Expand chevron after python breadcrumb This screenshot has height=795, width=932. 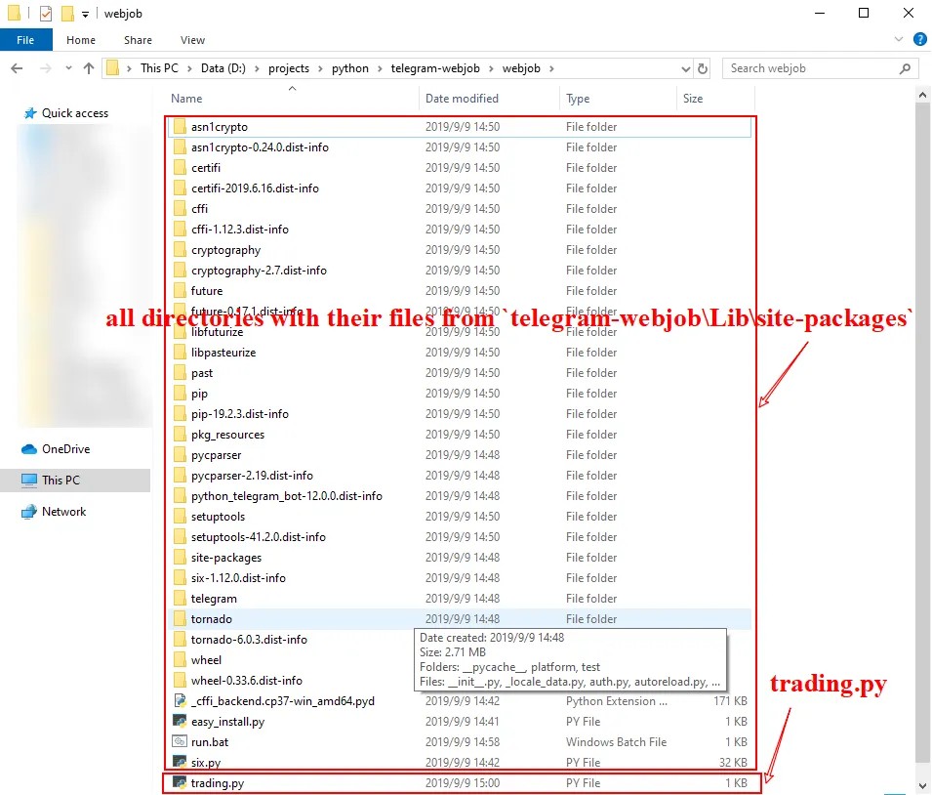(x=380, y=69)
